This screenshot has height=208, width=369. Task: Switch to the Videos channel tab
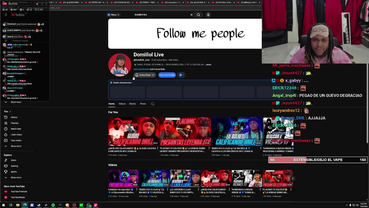[122, 104]
